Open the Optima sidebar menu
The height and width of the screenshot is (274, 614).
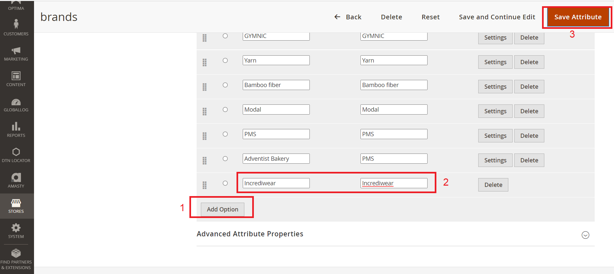point(16,6)
